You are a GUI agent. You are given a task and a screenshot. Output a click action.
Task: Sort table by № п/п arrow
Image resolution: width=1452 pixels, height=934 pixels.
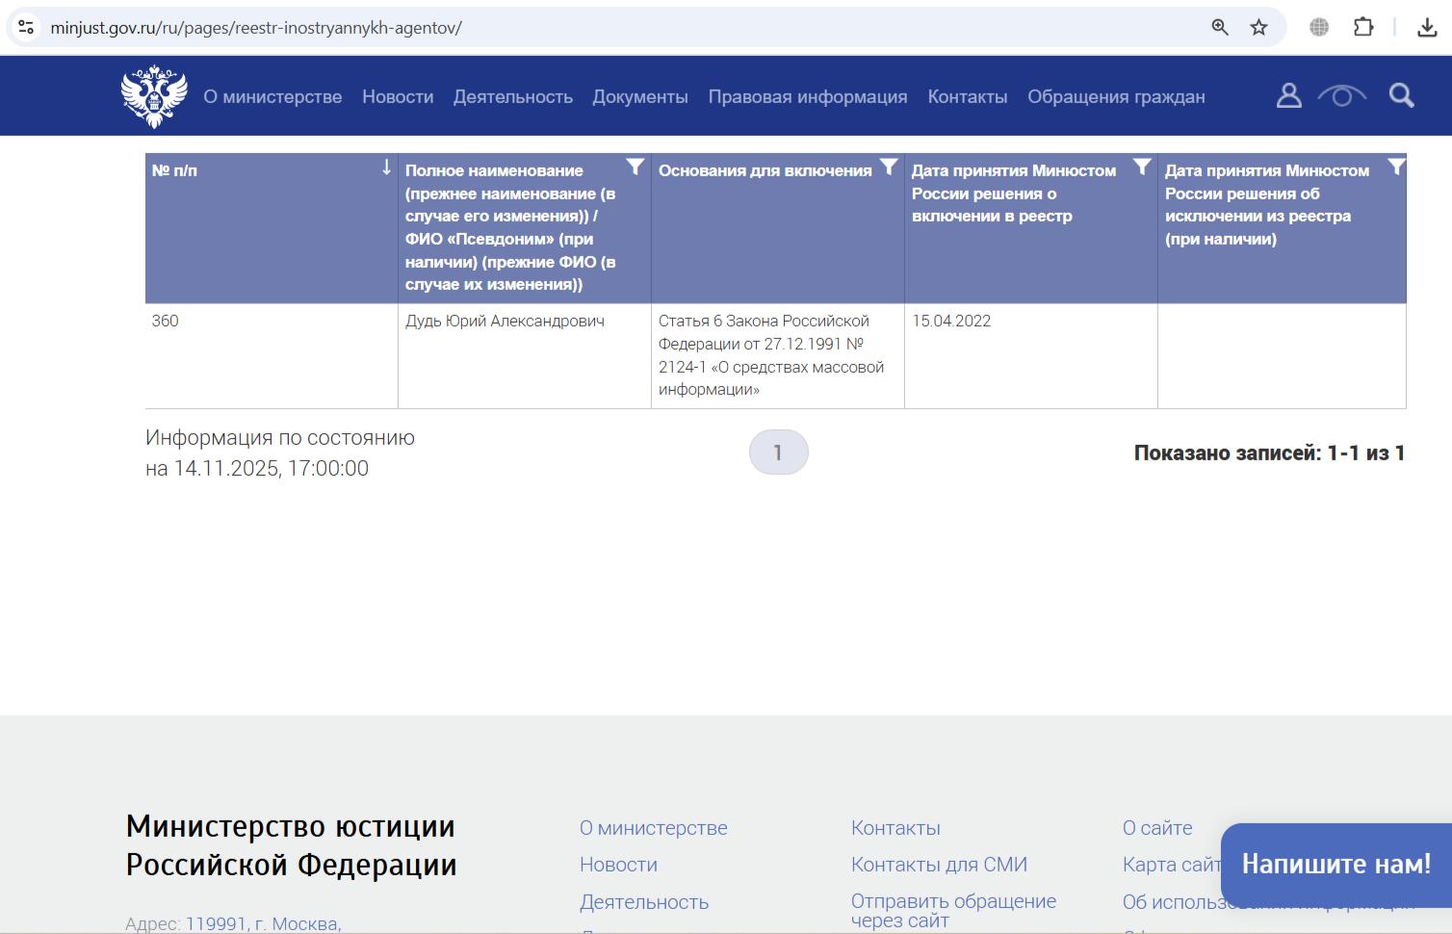point(386,168)
